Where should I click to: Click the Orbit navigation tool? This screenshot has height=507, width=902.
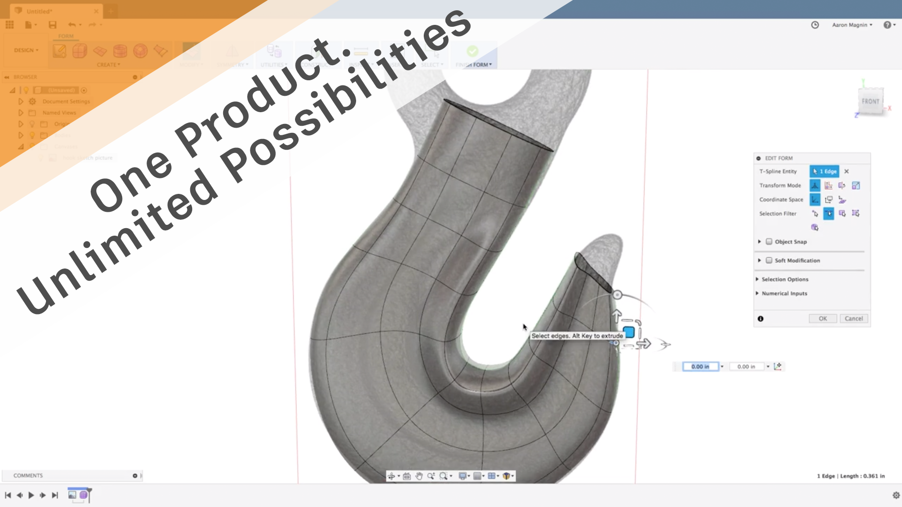pos(391,476)
